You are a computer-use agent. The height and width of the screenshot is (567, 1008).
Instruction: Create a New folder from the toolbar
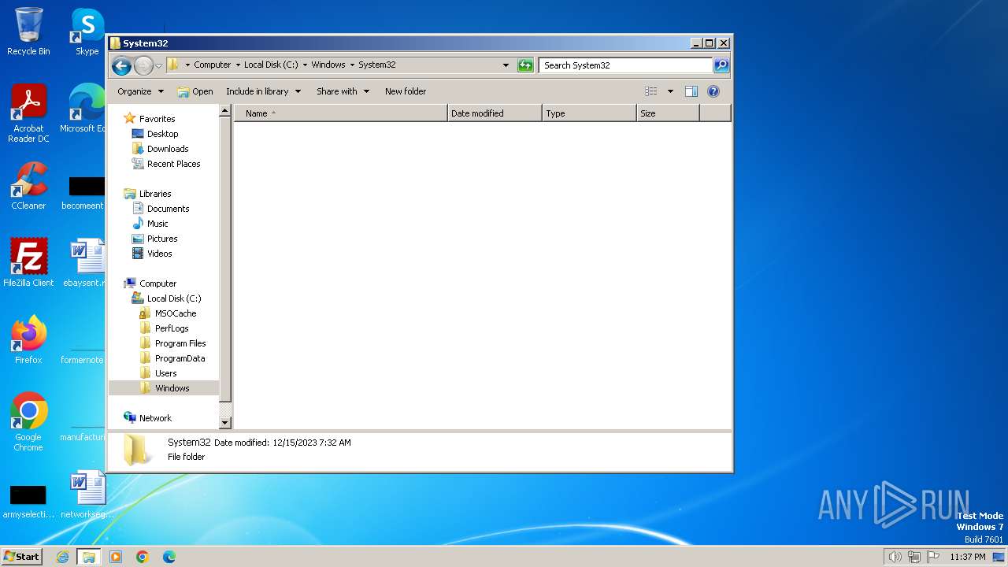406,91
